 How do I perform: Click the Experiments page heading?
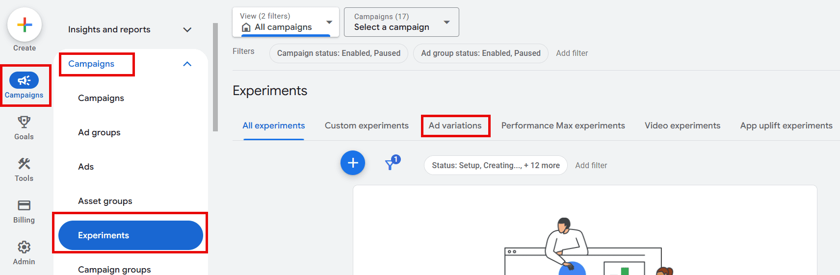pyautogui.click(x=270, y=91)
